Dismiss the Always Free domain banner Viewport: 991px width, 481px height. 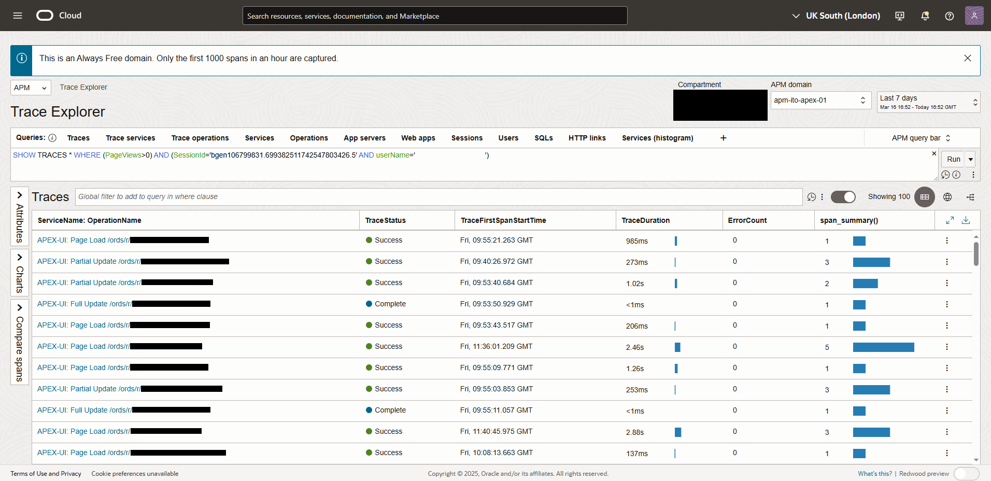(x=967, y=59)
